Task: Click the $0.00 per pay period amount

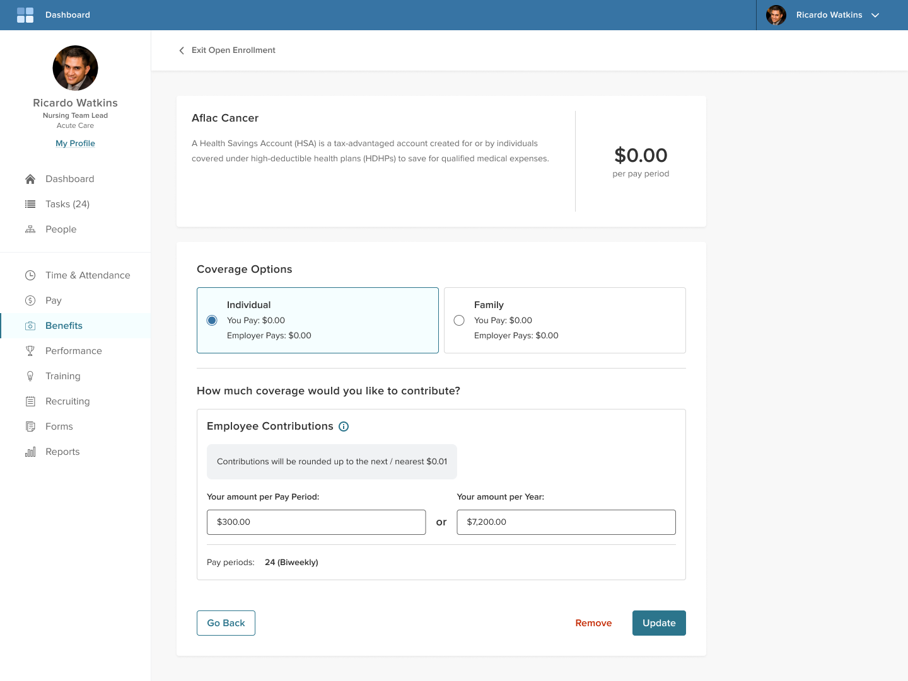Action: coord(641,156)
